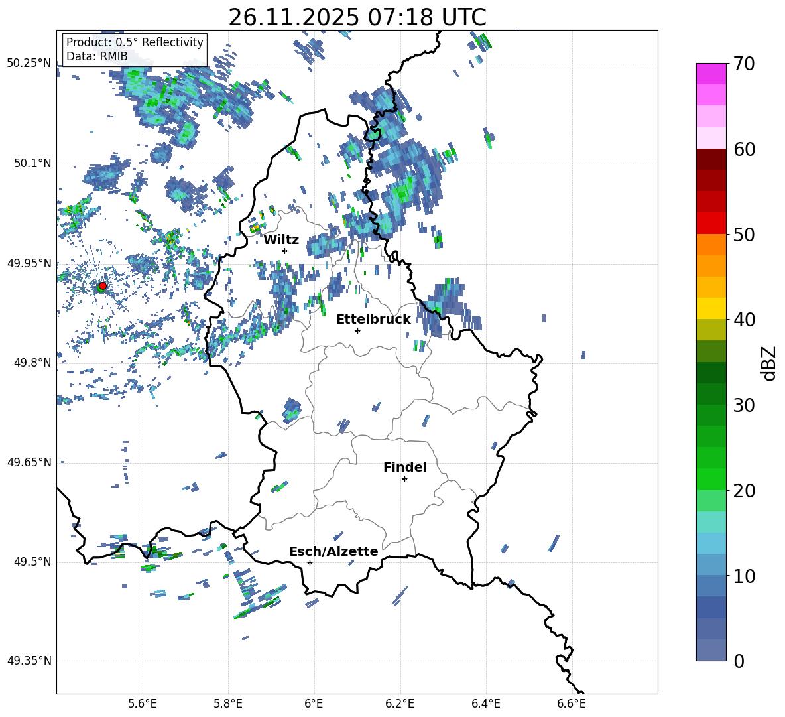Screen dimensions: 785x717
Task: Click the 50.25°N latitude label
Action: point(29,63)
